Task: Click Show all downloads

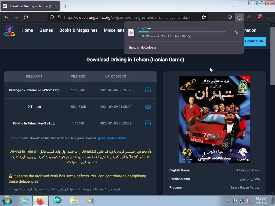Action: [x=142, y=47]
